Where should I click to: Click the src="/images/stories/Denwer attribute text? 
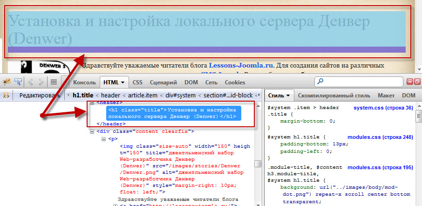coord(196,165)
